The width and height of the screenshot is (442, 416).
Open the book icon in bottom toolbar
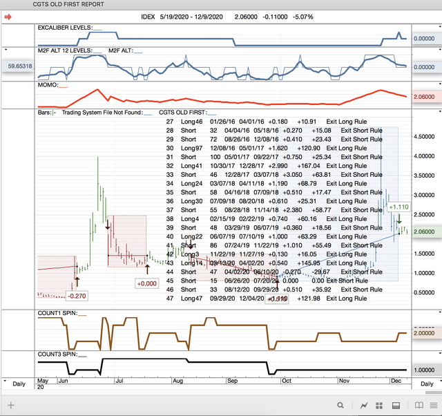click(x=419, y=405)
